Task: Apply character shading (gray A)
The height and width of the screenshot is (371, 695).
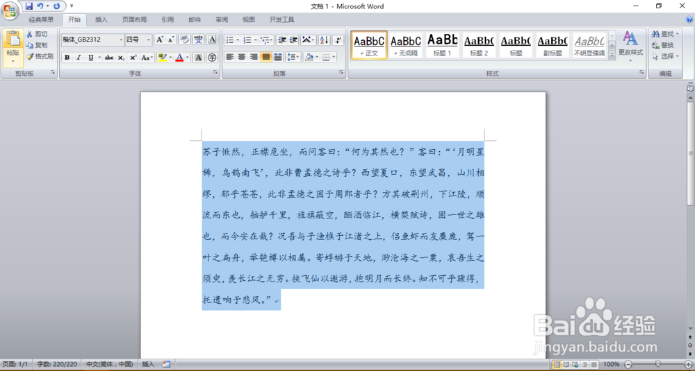Action: pos(198,58)
